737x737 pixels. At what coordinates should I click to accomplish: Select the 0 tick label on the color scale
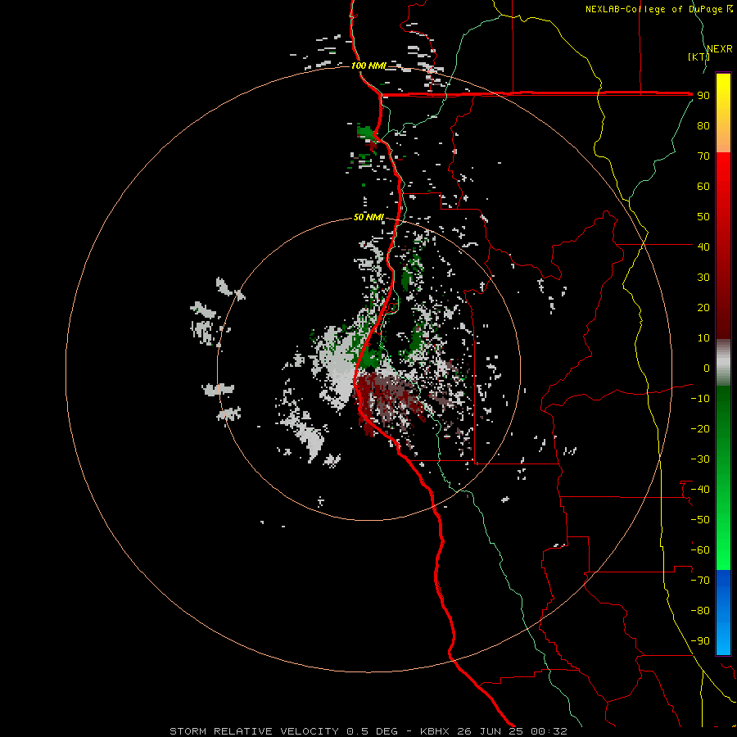[x=707, y=368]
